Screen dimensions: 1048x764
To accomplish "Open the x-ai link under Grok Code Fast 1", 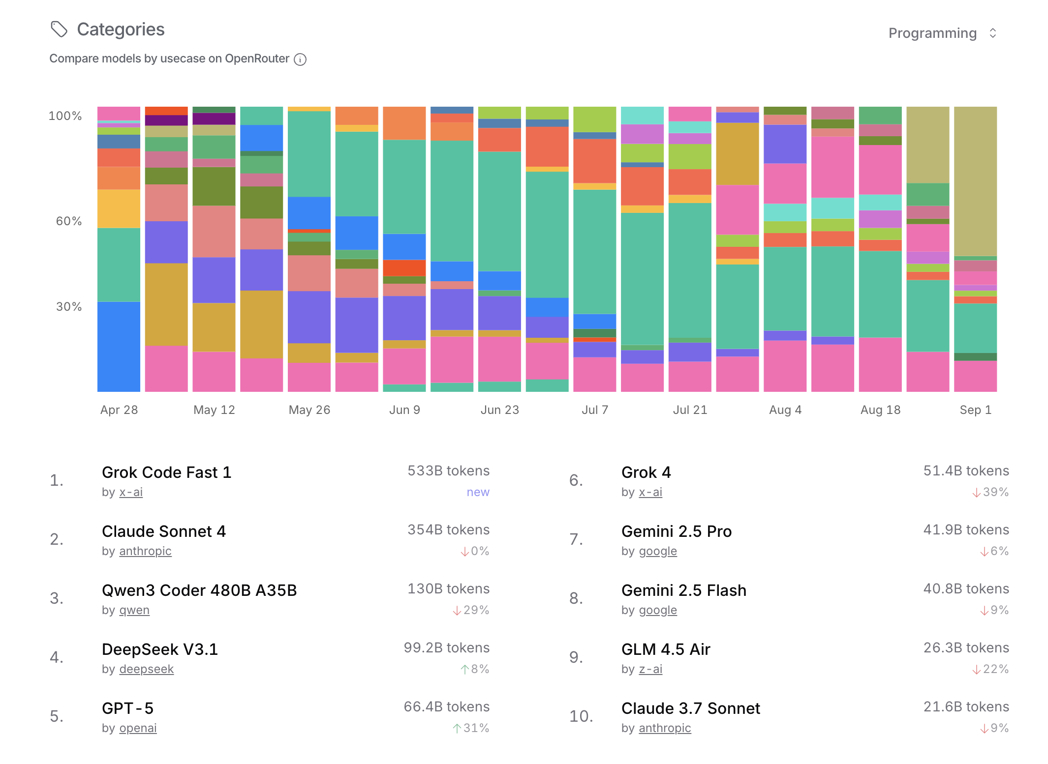I will point(131,492).
